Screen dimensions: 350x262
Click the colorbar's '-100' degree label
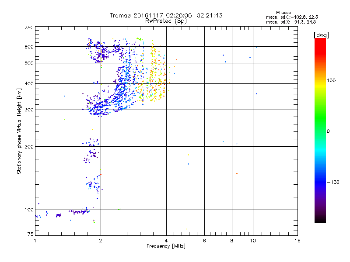333,182
